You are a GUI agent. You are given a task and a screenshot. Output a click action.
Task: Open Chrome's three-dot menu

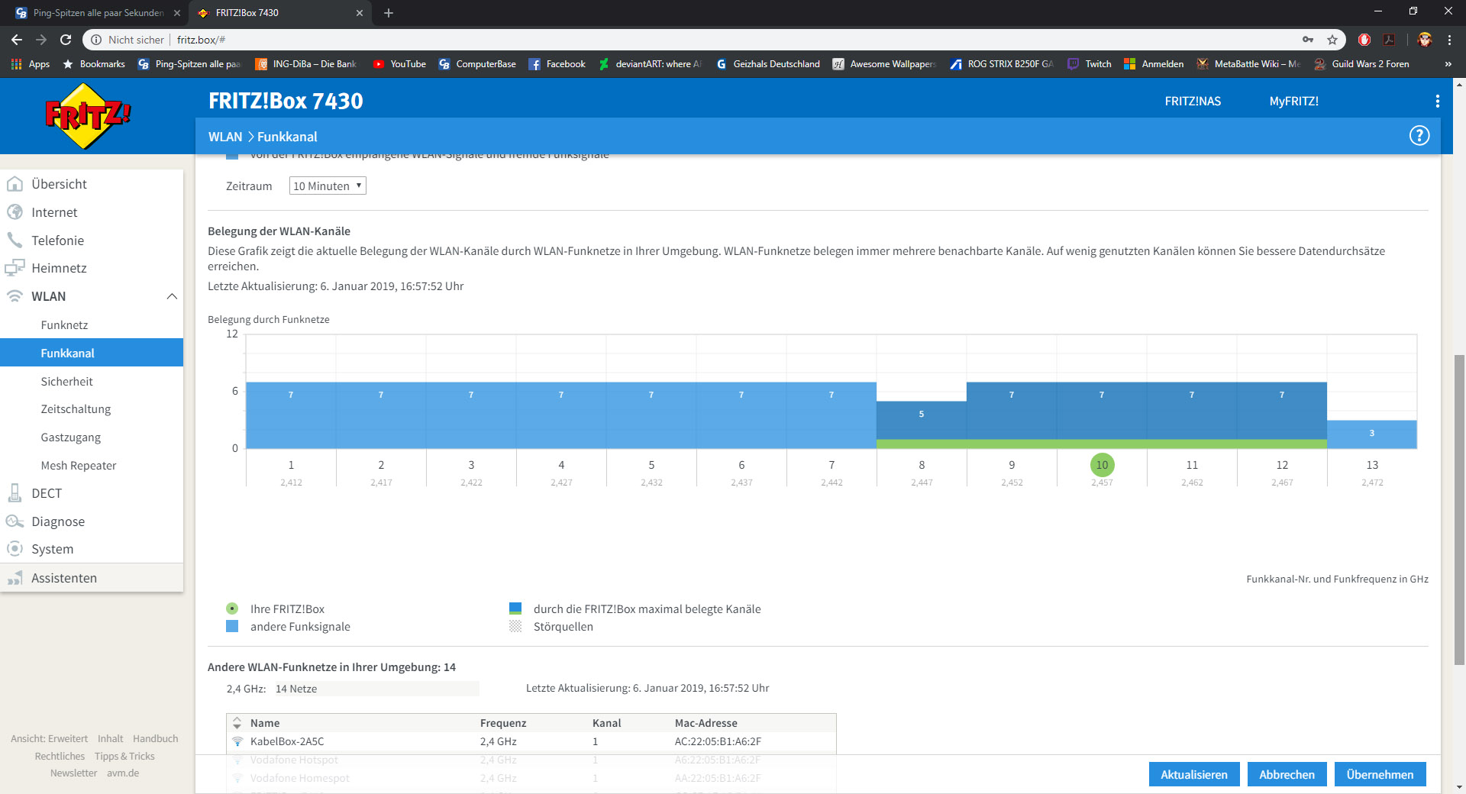pos(1449,40)
